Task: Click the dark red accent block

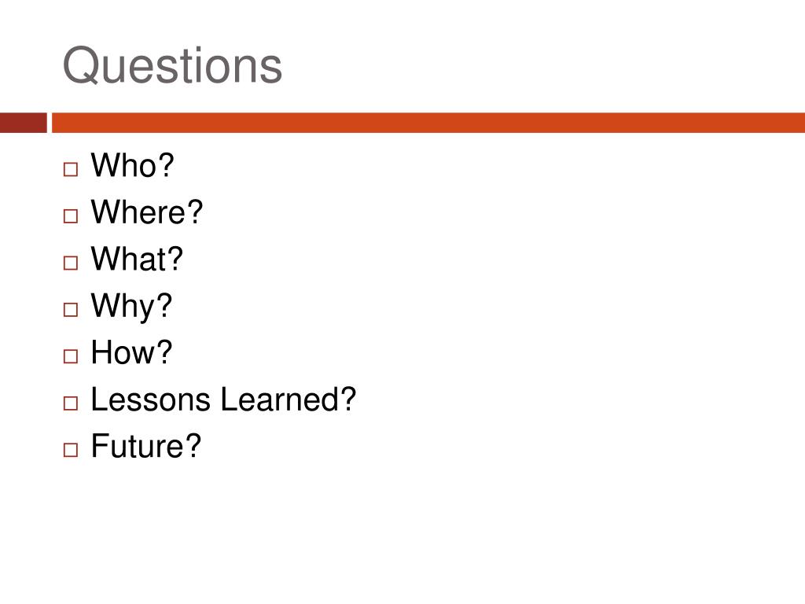Action: click(23, 123)
